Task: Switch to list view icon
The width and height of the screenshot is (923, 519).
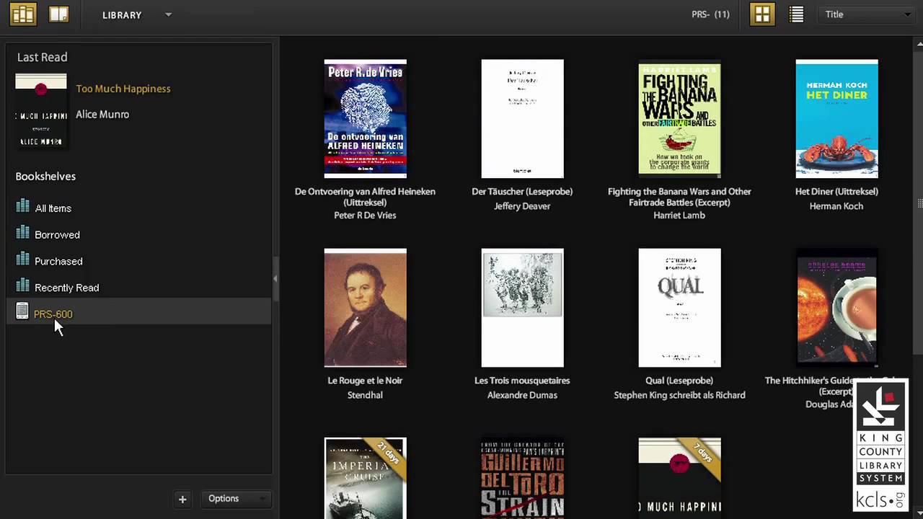Action: [796, 14]
